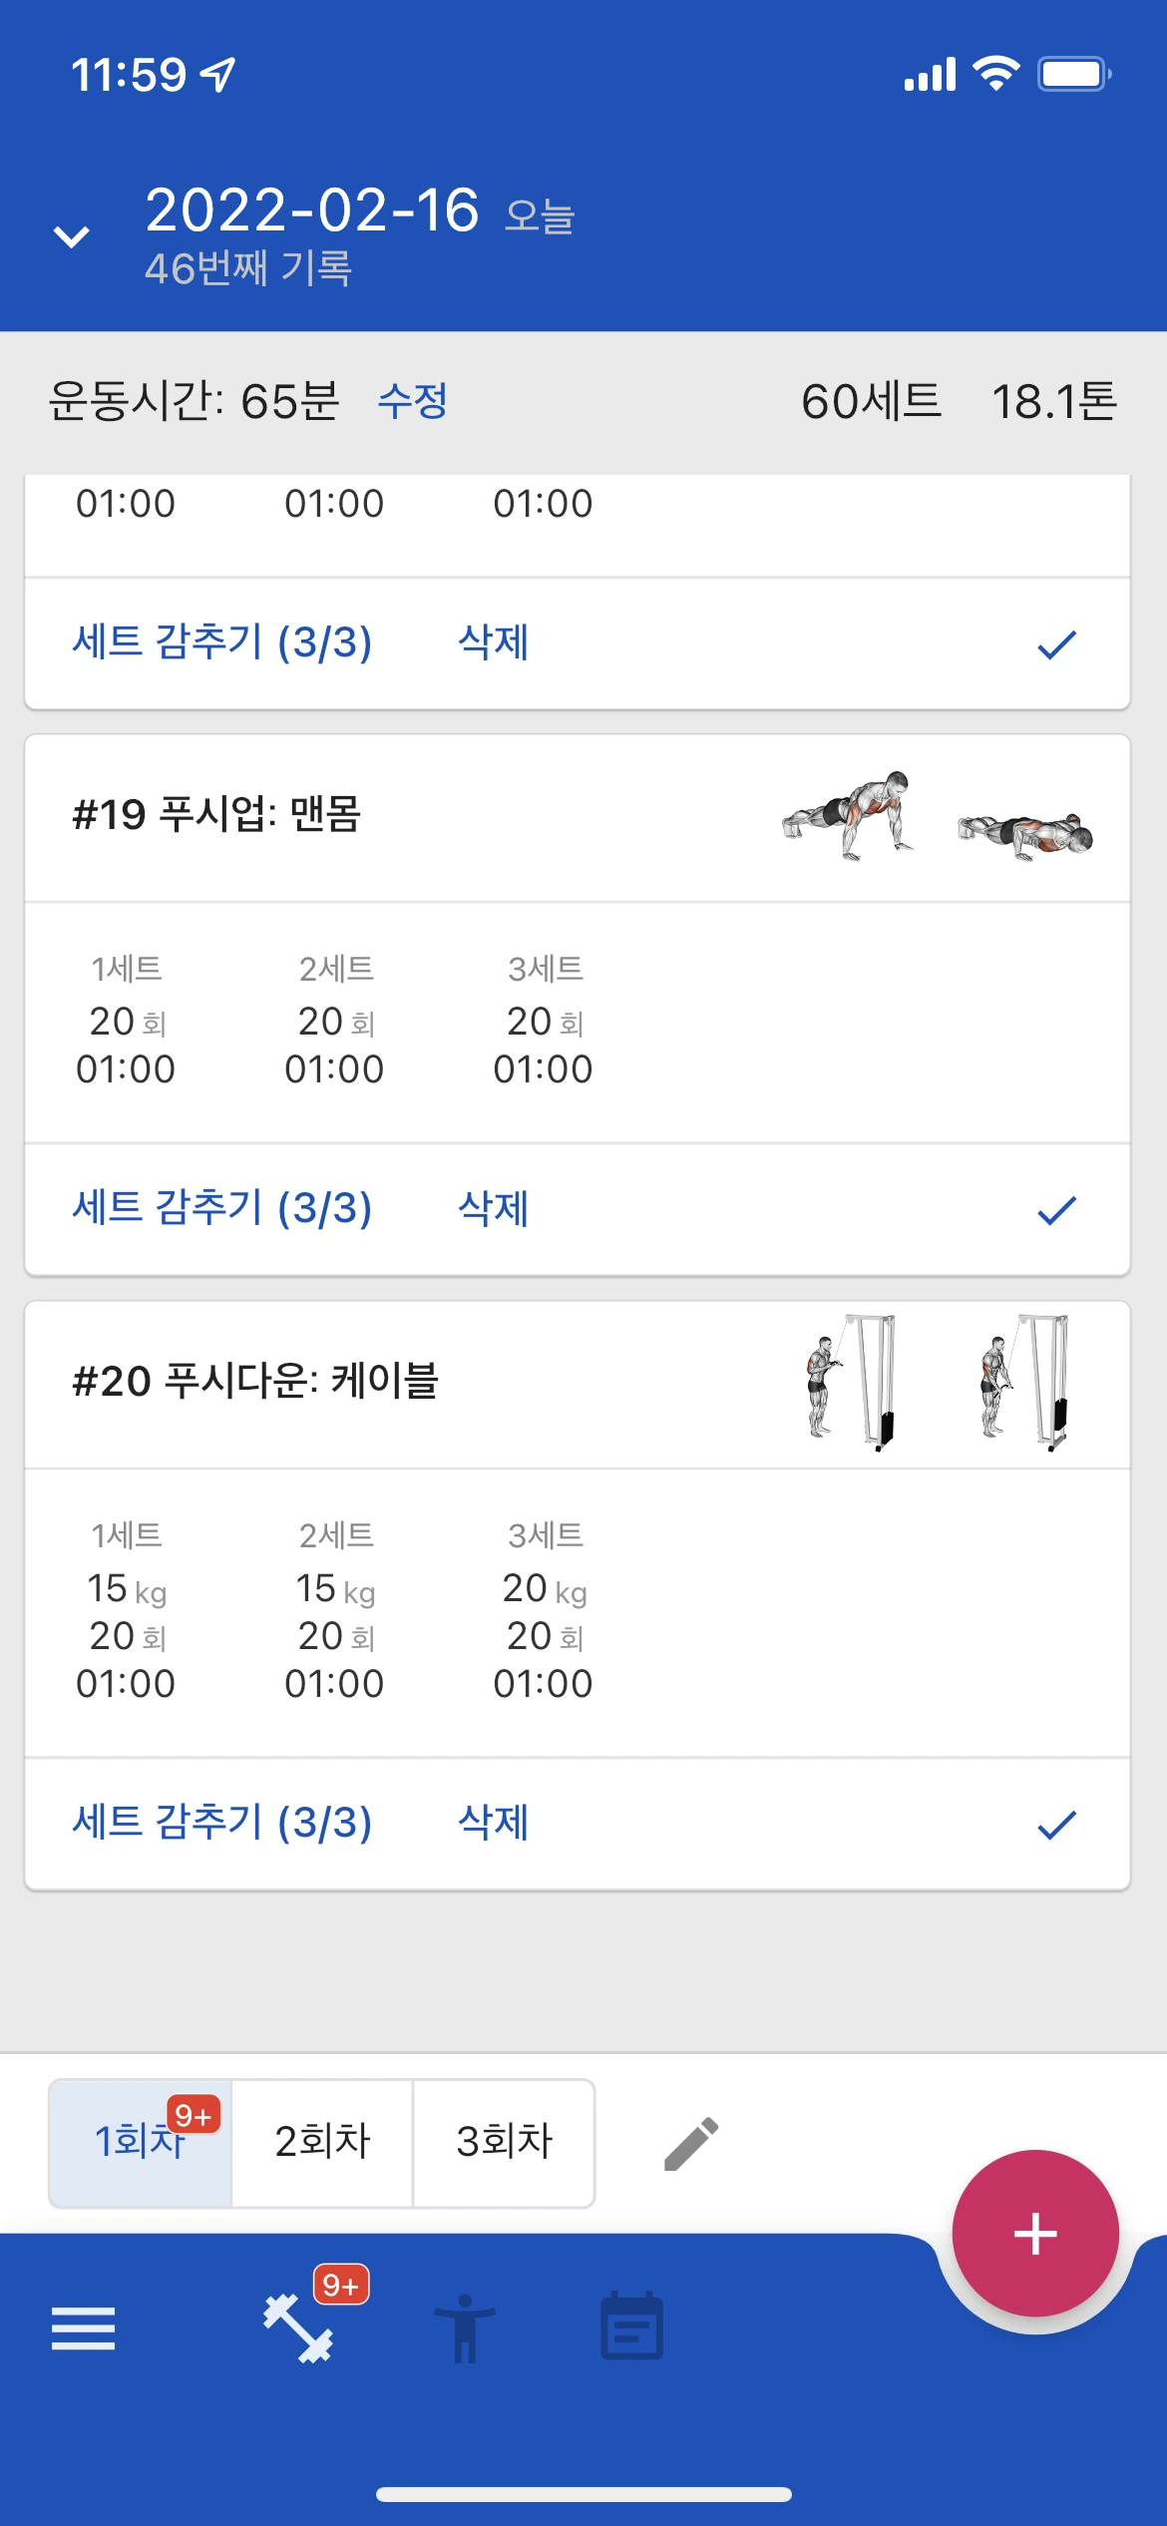Image resolution: width=1167 pixels, height=2526 pixels.
Task: Collapse sets for #20 푸시다운: 케이블
Action: pyautogui.click(x=221, y=1823)
